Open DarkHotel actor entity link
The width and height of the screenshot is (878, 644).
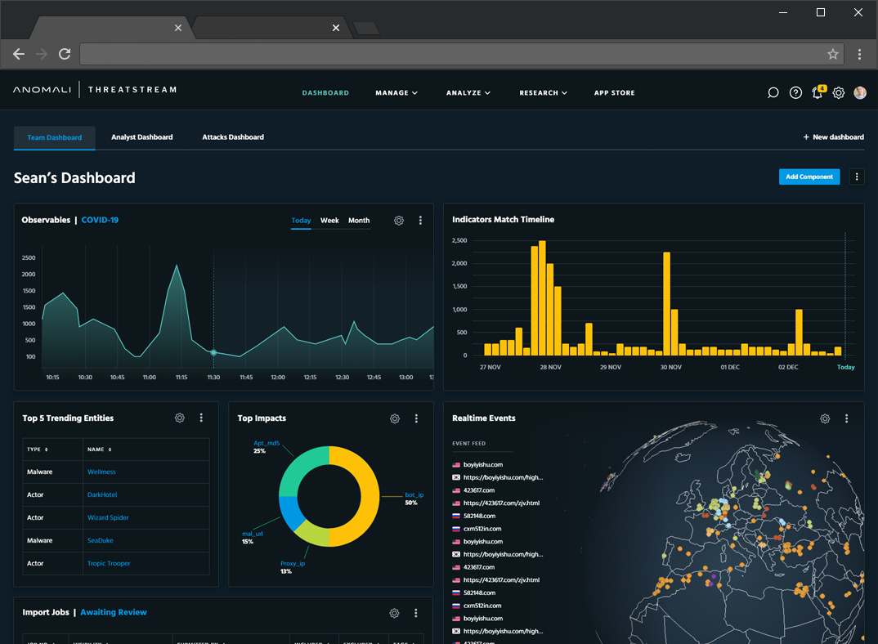[102, 495]
